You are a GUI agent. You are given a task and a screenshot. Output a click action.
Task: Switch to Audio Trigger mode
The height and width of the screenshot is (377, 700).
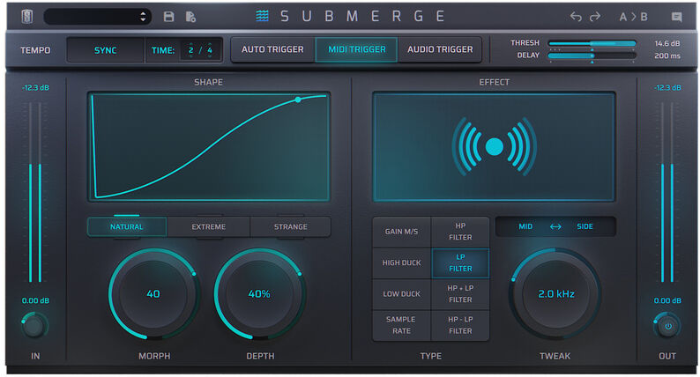440,49
